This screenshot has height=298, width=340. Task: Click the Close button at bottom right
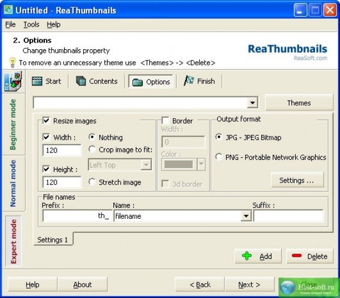(x=308, y=284)
